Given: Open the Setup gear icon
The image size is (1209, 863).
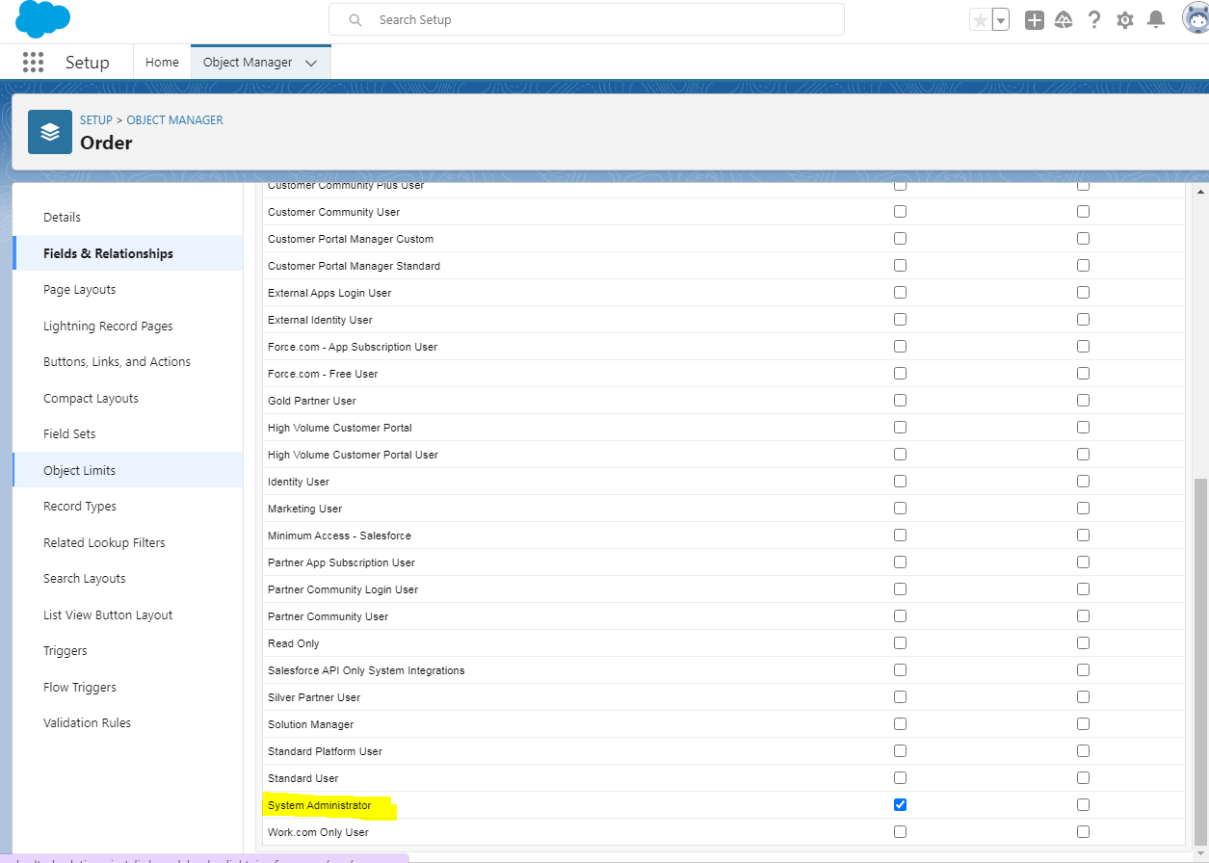Looking at the screenshot, I should pos(1125,20).
